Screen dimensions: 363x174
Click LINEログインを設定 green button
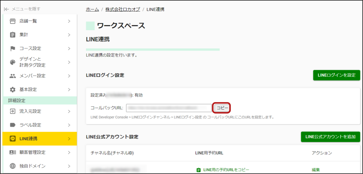pyautogui.click(x=337, y=75)
